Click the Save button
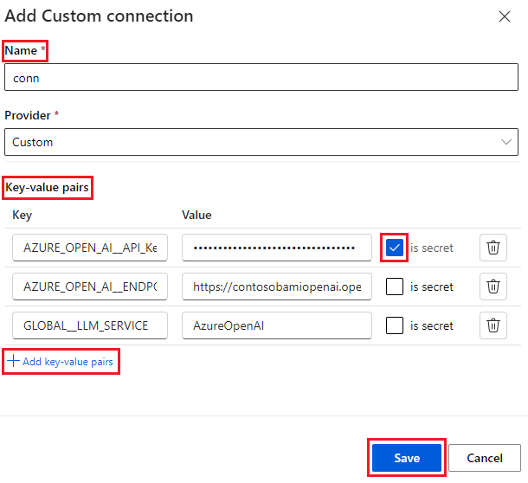528x483 pixels. pos(407,458)
